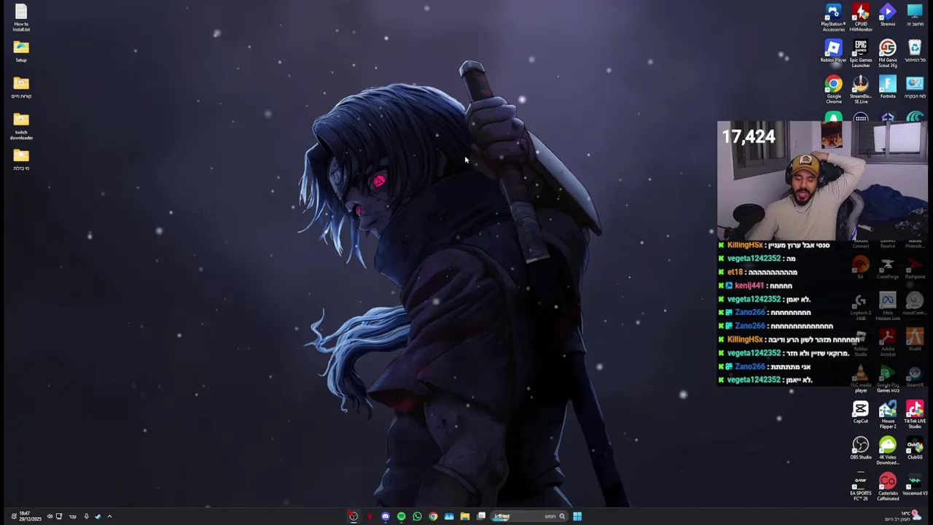
Task: Open WhatsApp from the taskbar
Action: (x=417, y=516)
